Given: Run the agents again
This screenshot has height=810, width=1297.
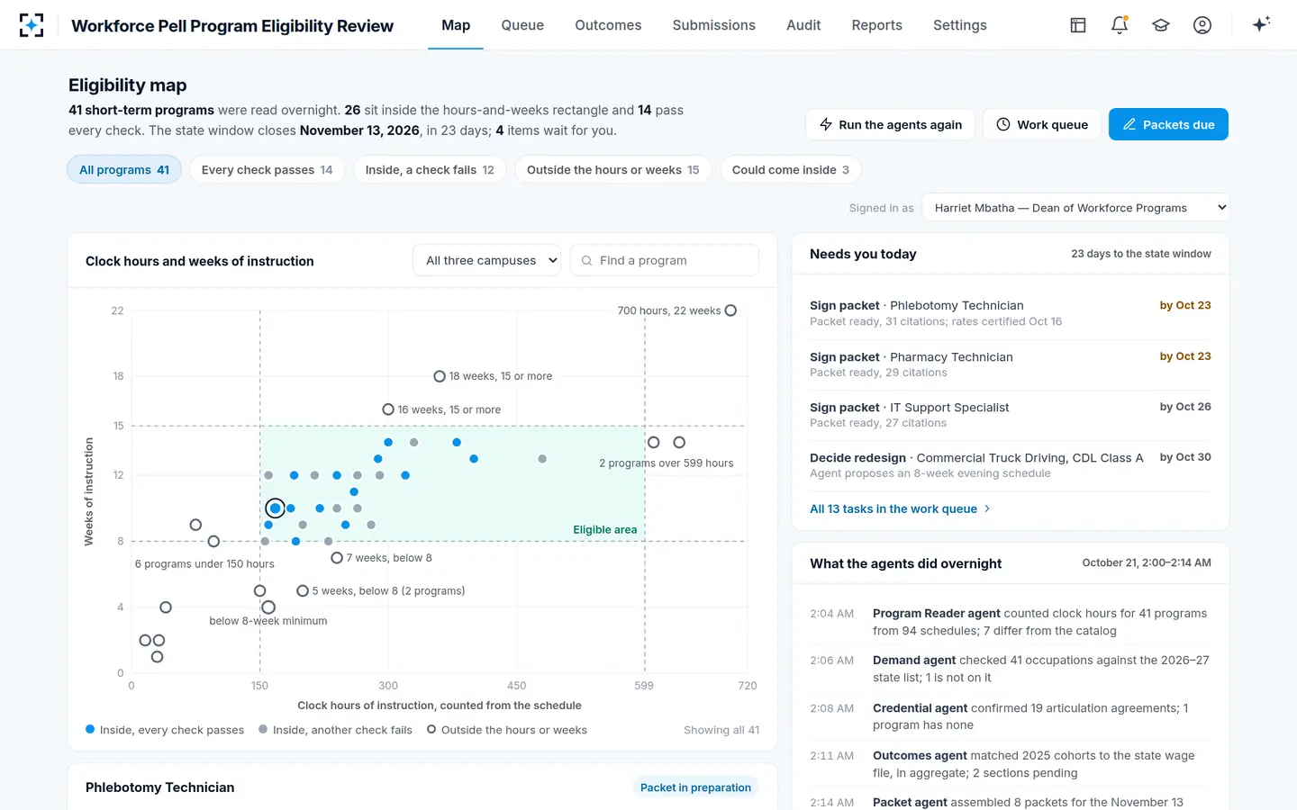Looking at the screenshot, I should pyautogui.click(x=890, y=124).
